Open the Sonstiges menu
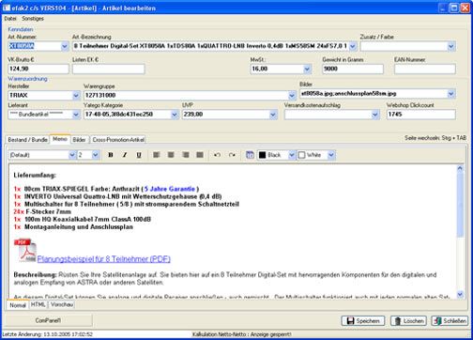 33,19
